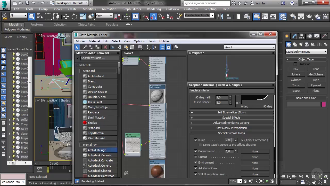330x186 pixels.
Task: Toggle Parameter Editor panel icon
Action: click(169, 47)
